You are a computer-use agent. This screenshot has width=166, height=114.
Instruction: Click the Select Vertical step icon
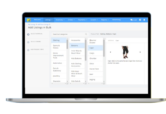pos(28,34)
